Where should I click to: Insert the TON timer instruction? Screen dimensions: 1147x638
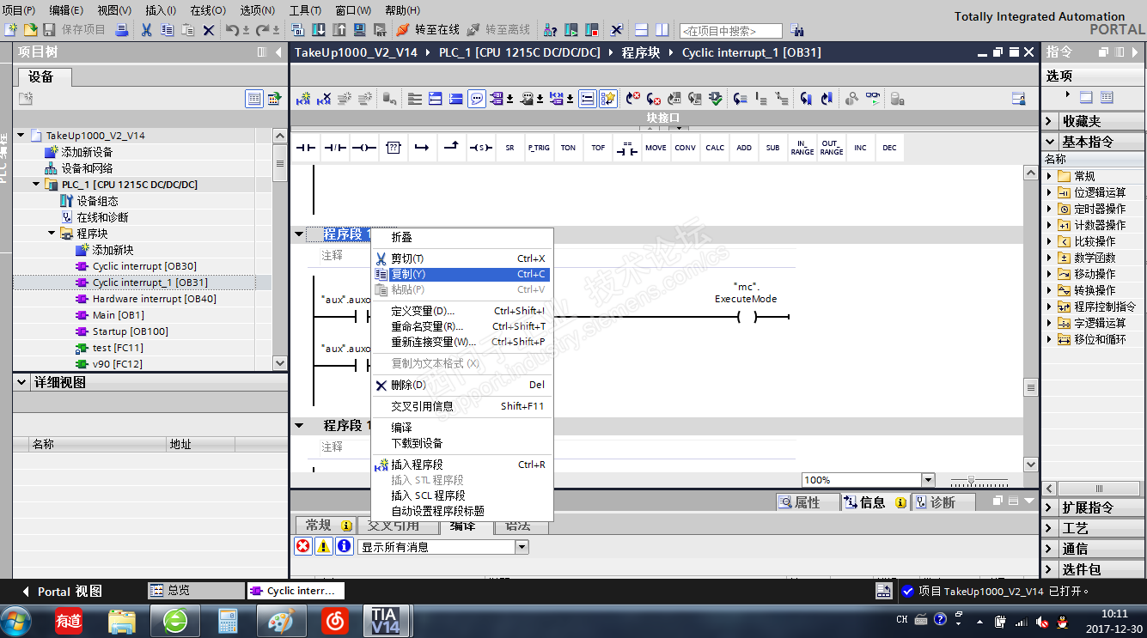(x=568, y=148)
